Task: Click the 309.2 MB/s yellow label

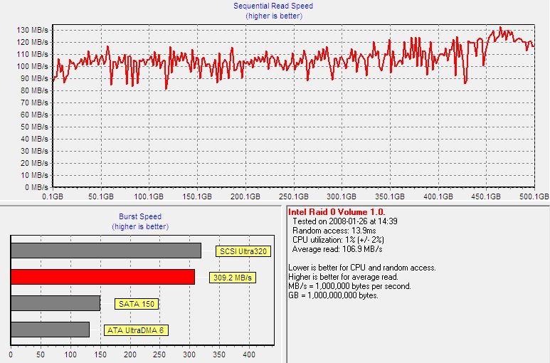Action: pyautogui.click(x=233, y=278)
